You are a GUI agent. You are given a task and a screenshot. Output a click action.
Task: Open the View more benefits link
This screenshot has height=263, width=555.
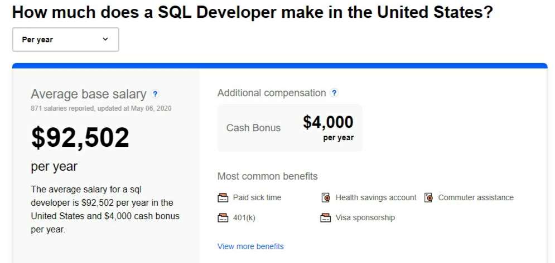[250, 246]
